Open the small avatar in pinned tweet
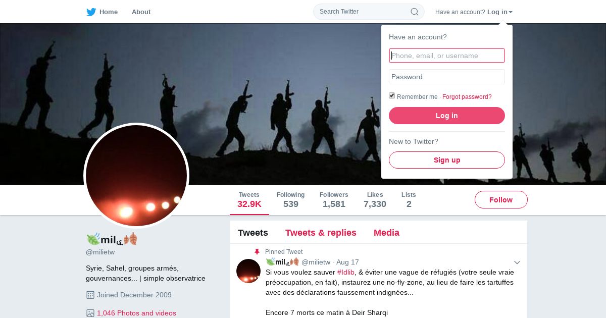The width and height of the screenshot is (606, 318). (248, 271)
